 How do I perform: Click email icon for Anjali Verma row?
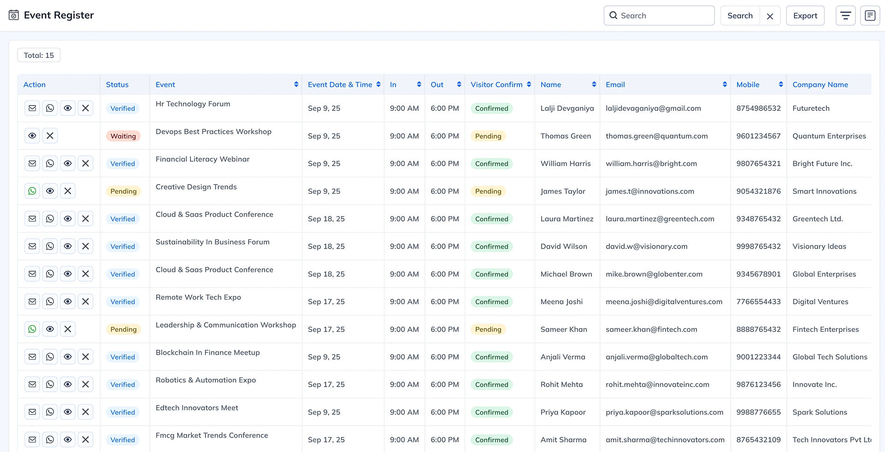32,357
